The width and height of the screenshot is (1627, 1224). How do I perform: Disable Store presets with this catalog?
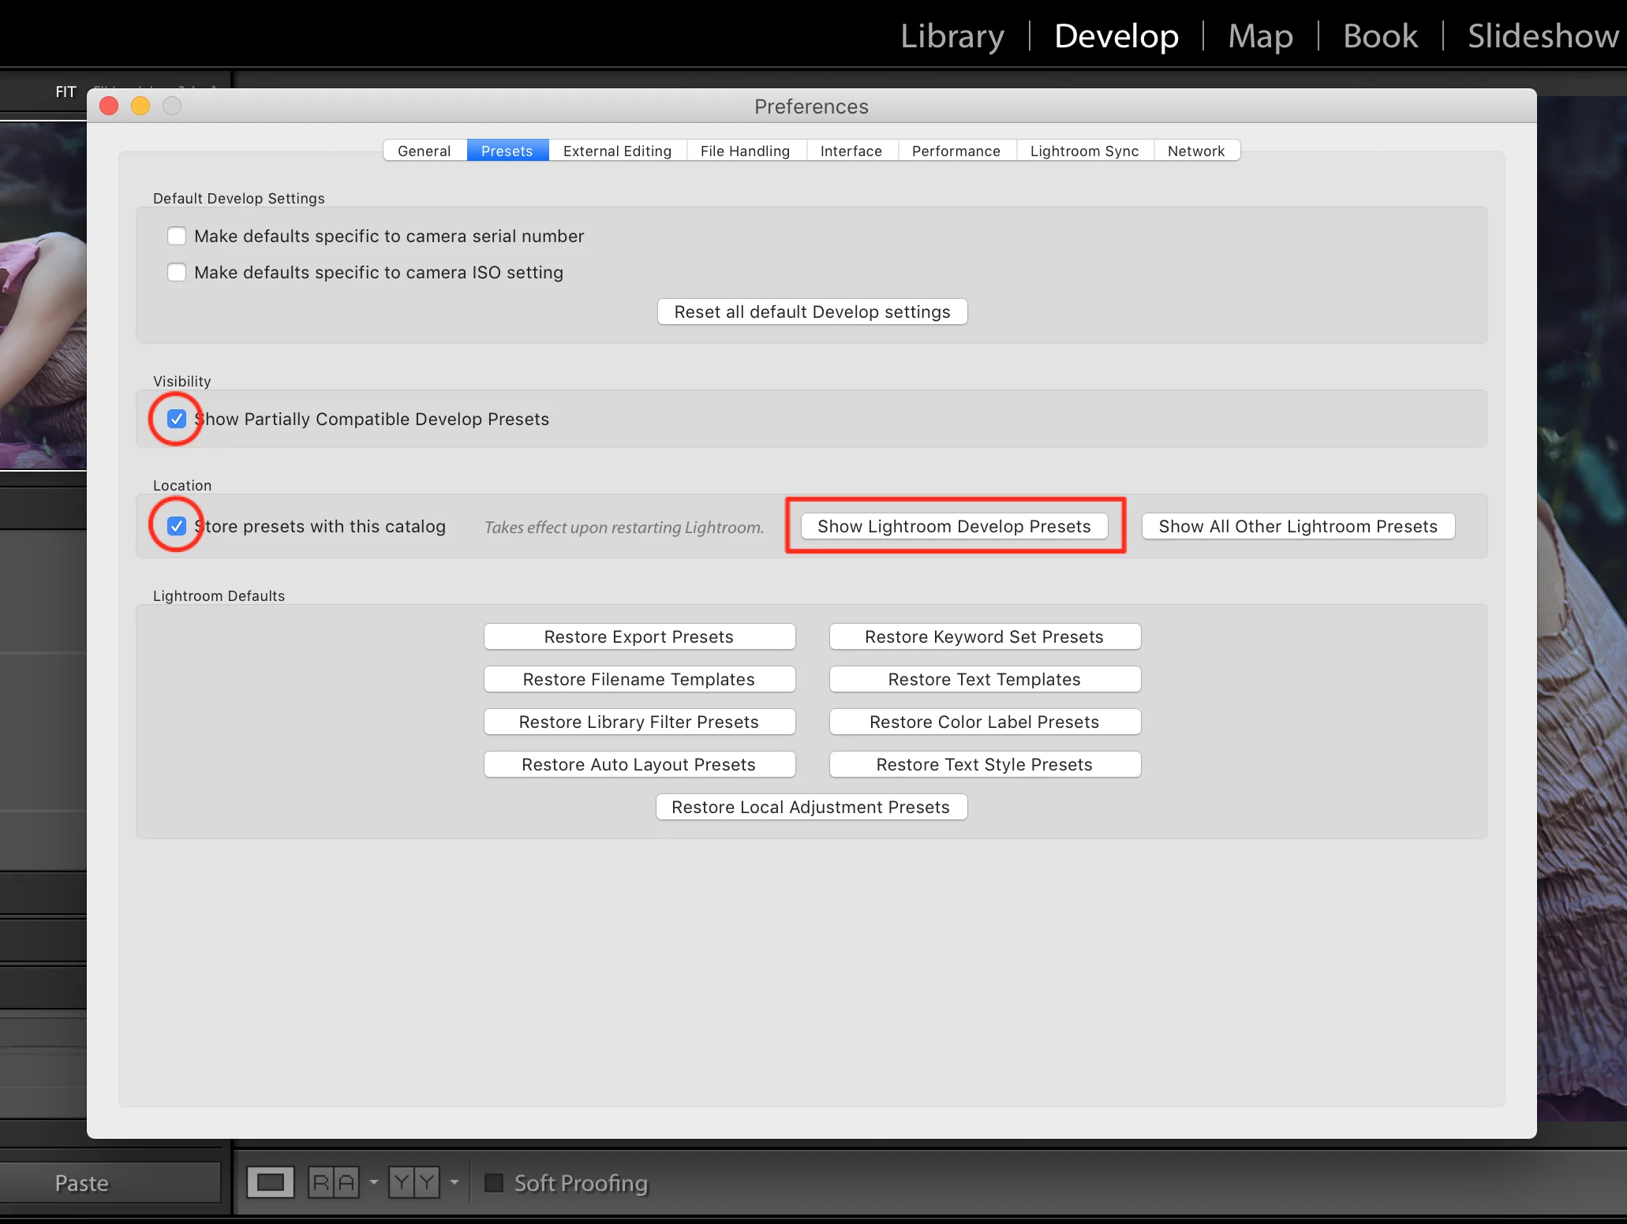point(176,526)
